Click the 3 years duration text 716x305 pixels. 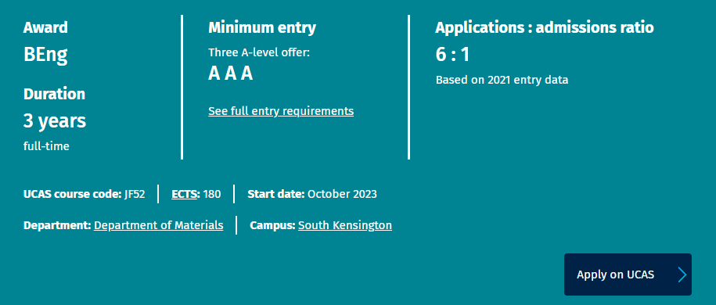click(54, 121)
